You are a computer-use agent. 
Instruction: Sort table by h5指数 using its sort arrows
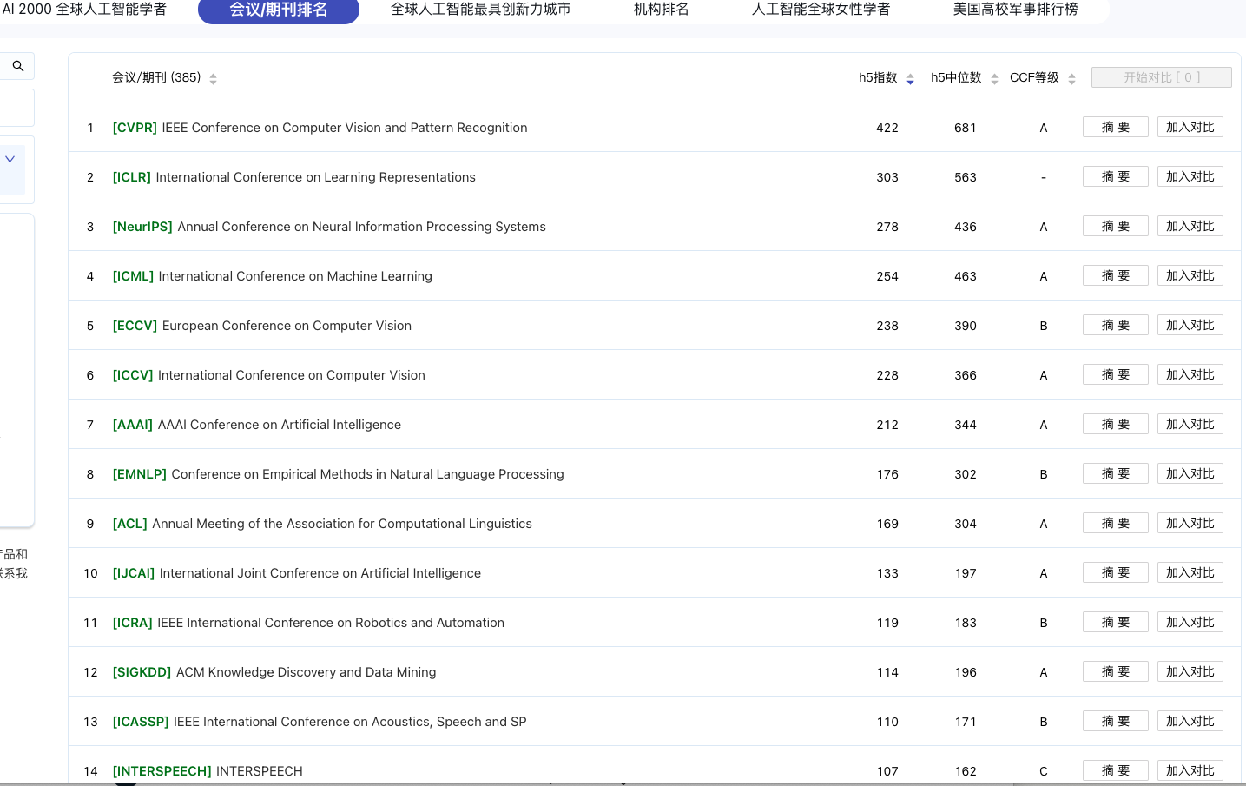pyautogui.click(x=910, y=77)
